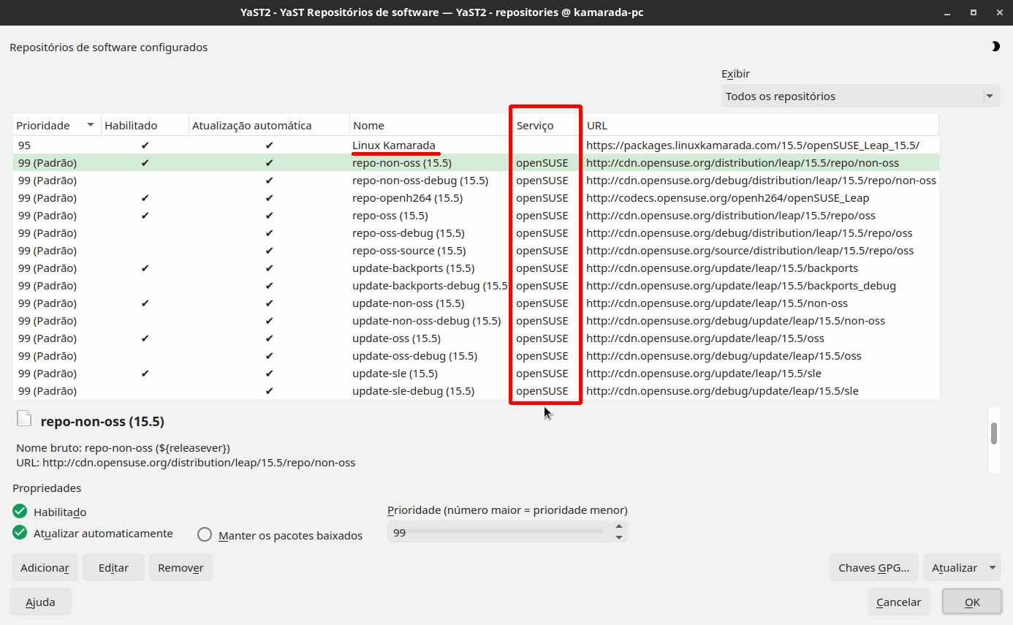Click the codecs.opensuse.org openh264 URL cell

727,198
